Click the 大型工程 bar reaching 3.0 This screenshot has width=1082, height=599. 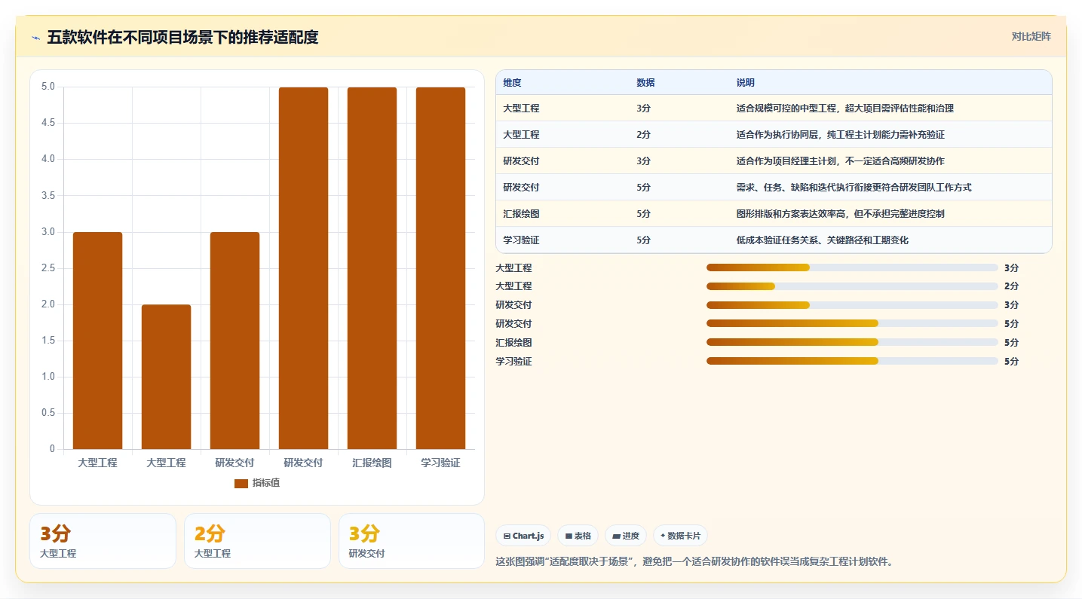pos(97,341)
